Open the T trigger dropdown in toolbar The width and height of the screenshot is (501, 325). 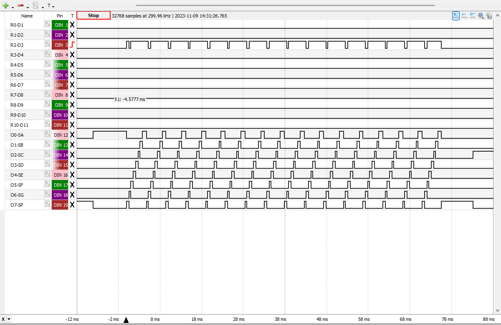51,6
